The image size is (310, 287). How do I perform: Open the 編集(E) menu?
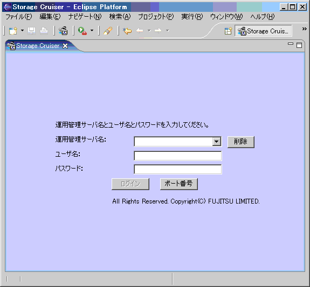point(50,17)
